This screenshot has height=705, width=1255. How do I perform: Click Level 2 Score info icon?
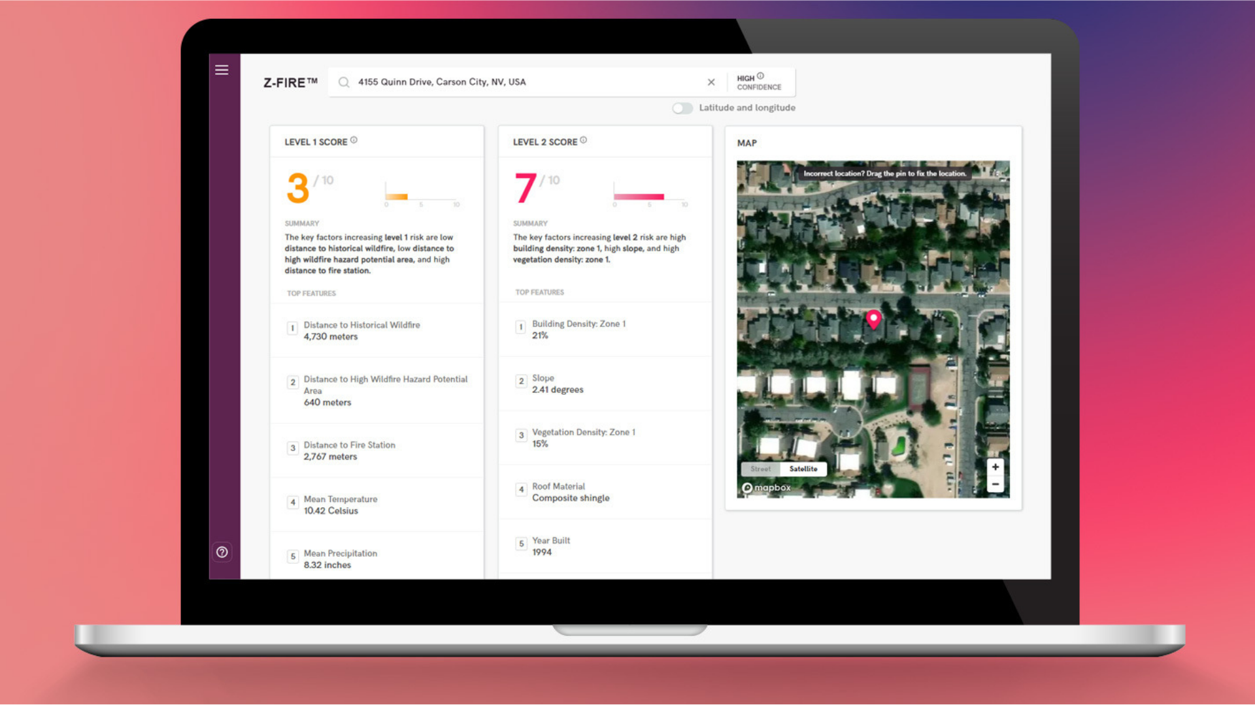(x=584, y=140)
